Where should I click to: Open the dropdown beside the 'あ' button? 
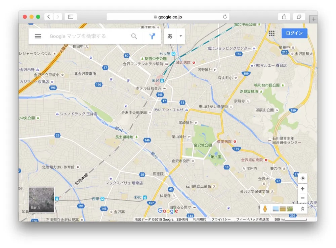coord(180,36)
